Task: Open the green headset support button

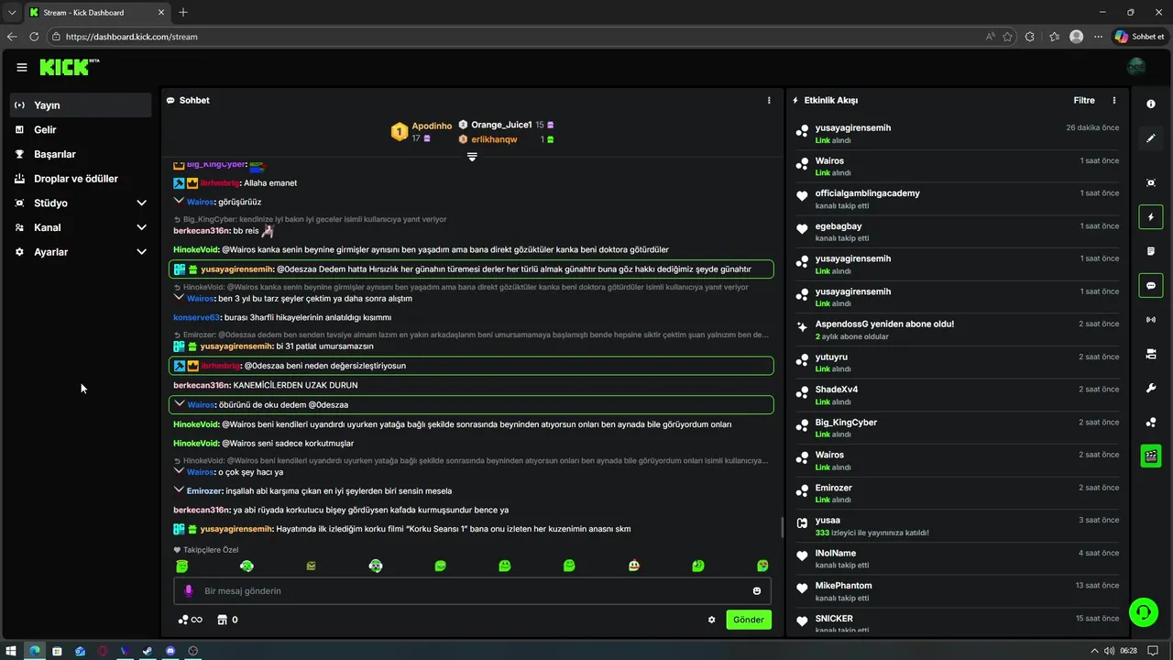Action: (x=1143, y=611)
